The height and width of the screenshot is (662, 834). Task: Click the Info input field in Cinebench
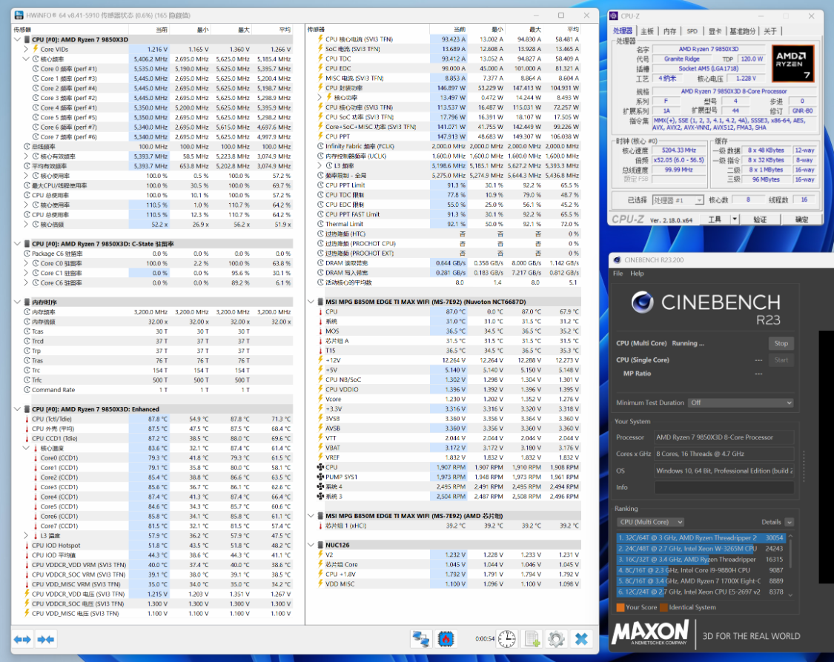click(x=724, y=488)
